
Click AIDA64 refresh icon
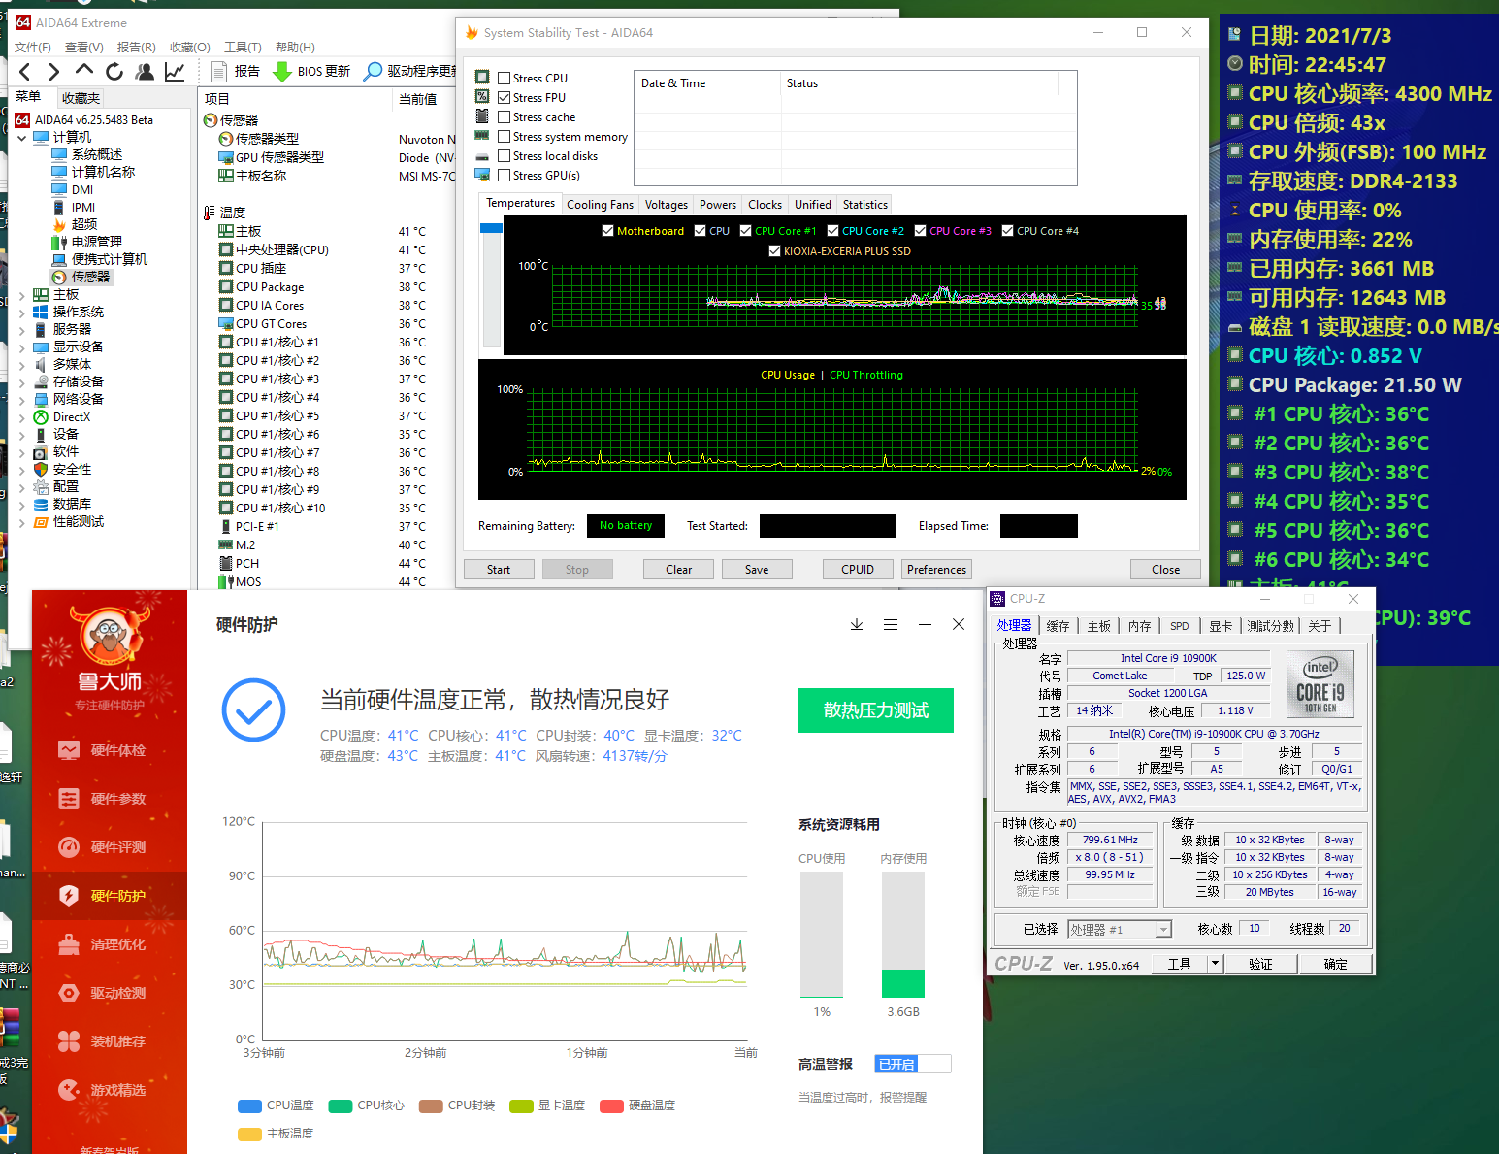coord(114,71)
